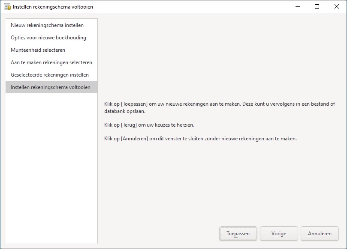Click empty sidebar space below the steps list
The image size is (347, 249).
[51, 171]
